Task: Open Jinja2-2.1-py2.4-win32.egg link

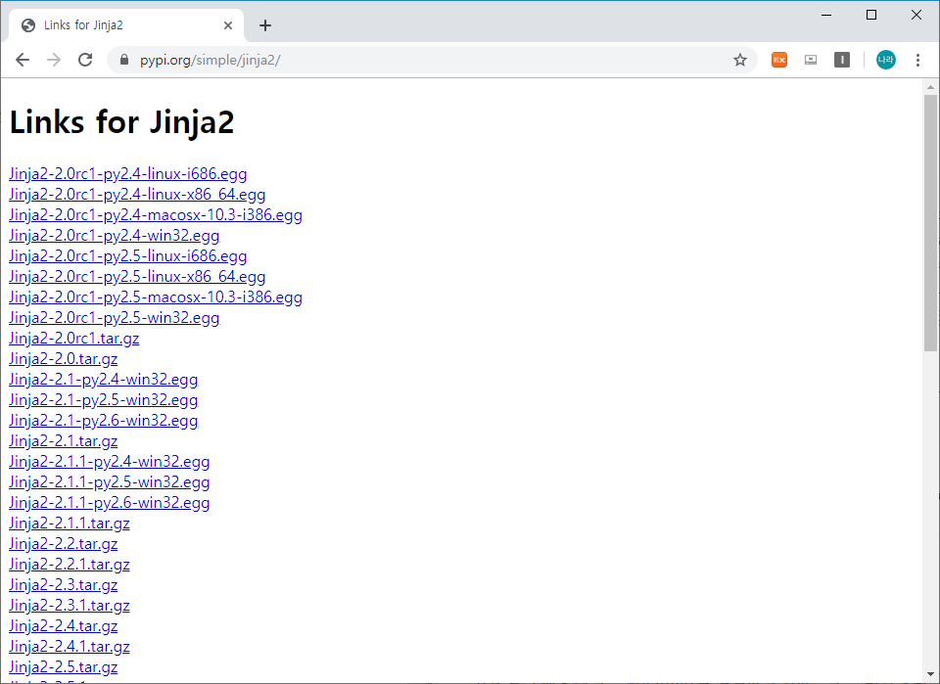Action: click(103, 379)
